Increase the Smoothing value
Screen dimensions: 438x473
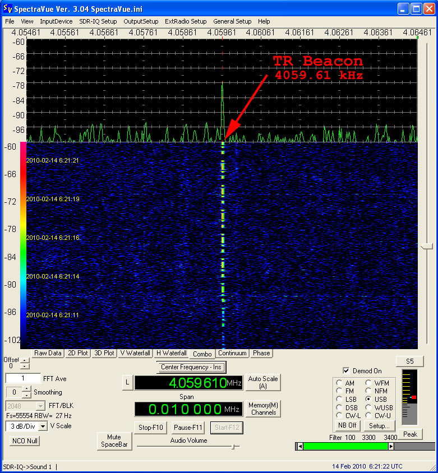tap(26, 389)
